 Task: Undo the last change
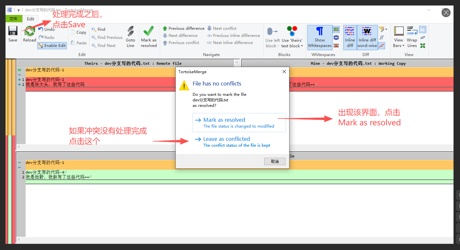point(46,29)
